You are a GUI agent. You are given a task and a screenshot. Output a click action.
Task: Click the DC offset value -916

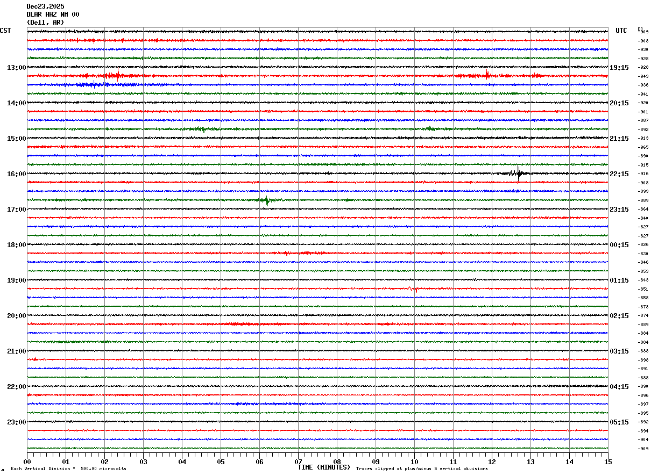(x=643, y=174)
